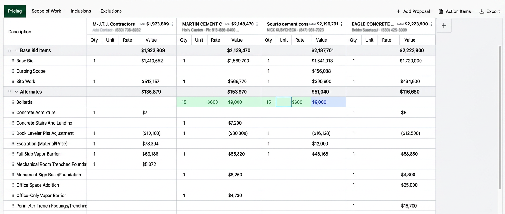Select Scurto Bollards value $9,000

[x=319, y=102]
